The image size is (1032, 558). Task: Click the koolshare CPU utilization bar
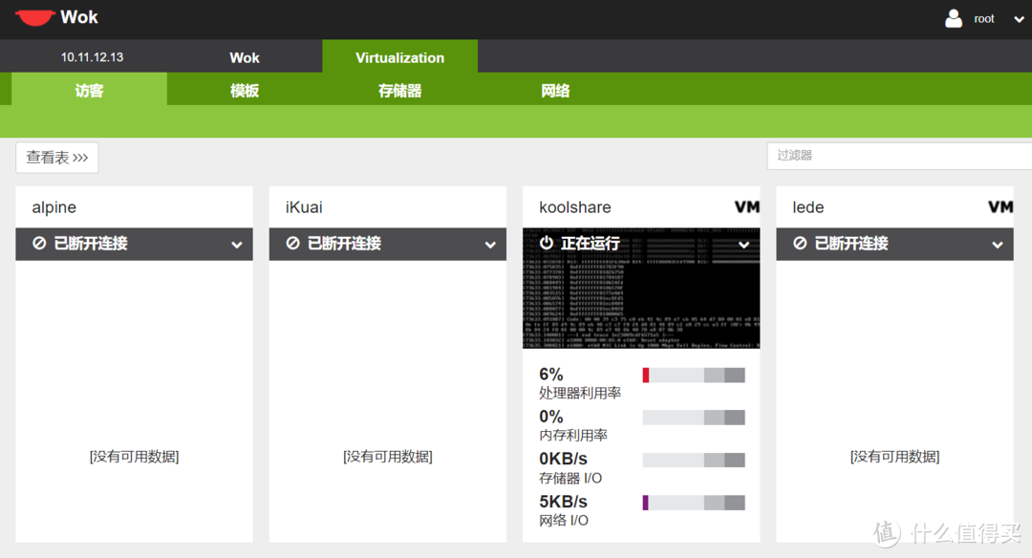693,376
